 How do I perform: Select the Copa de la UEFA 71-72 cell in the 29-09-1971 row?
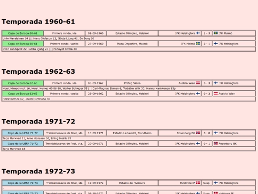23,144
